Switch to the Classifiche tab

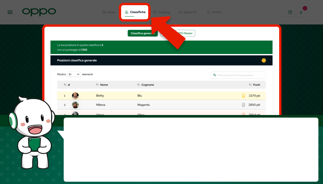click(x=135, y=12)
